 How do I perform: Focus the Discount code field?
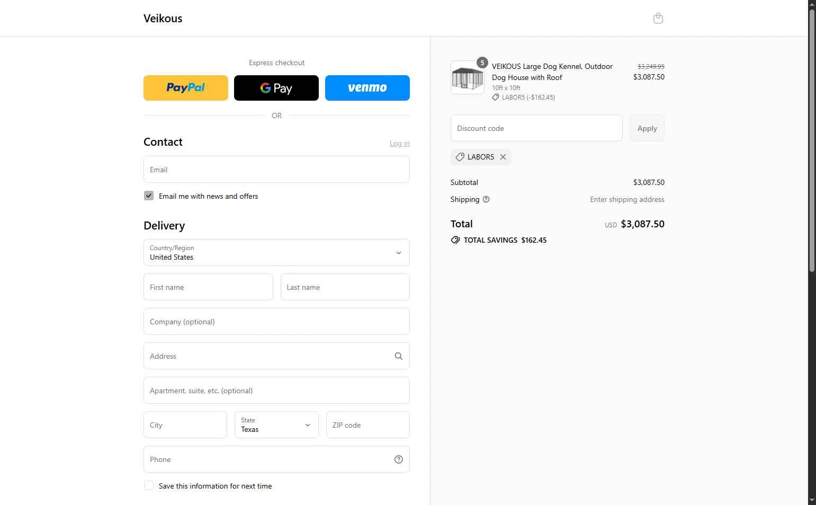[536, 128]
